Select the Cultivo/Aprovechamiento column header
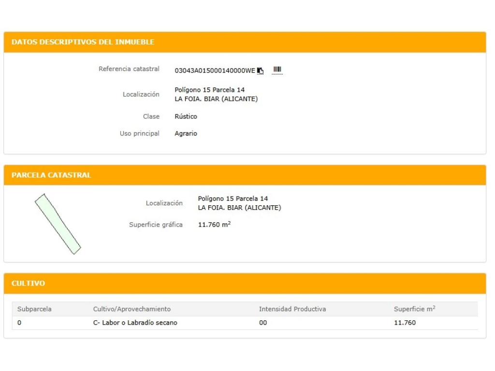The width and height of the screenshot is (495, 371). pos(132,309)
